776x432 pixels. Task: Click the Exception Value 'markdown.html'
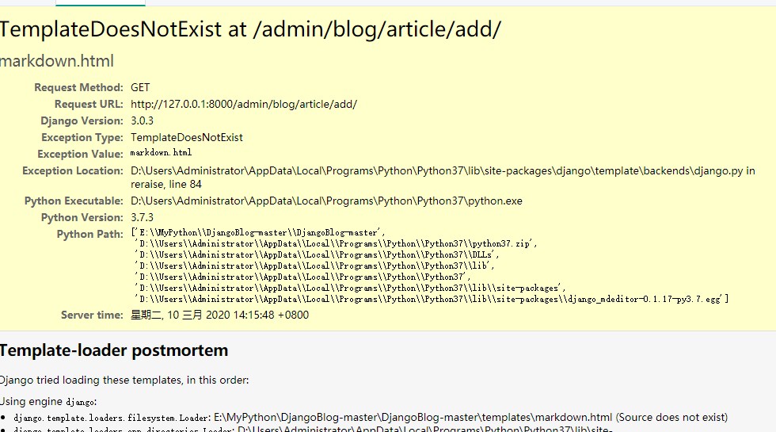click(161, 152)
